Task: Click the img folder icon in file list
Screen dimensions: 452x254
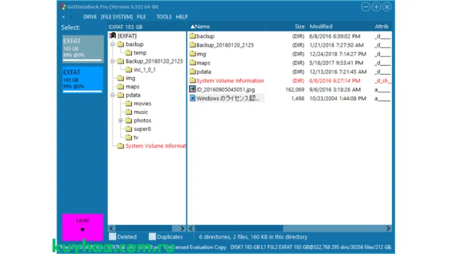Action: [192, 54]
